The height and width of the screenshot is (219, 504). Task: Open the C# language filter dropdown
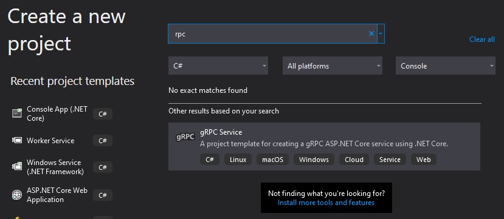click(218, 66)
